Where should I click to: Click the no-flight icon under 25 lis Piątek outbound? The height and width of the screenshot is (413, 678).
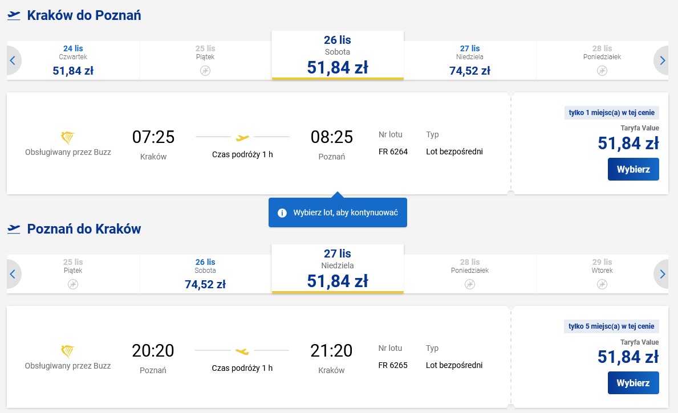click(205, 71)
